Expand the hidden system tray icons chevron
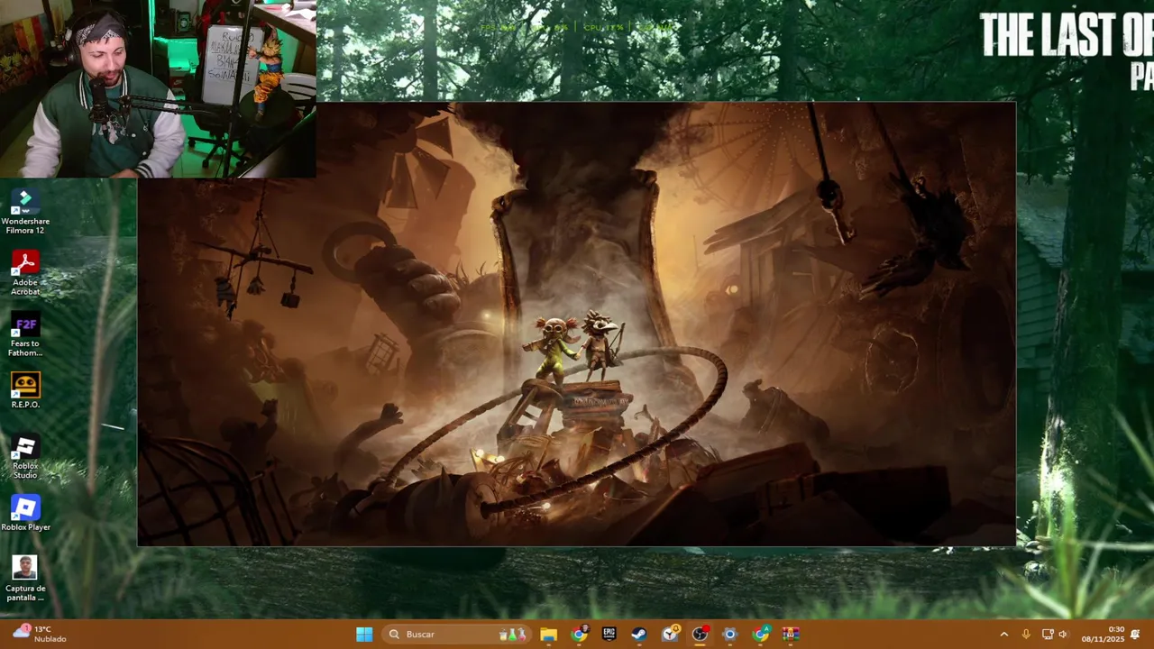This screenshot has height=649, width=1154. tap(1004, 635)
